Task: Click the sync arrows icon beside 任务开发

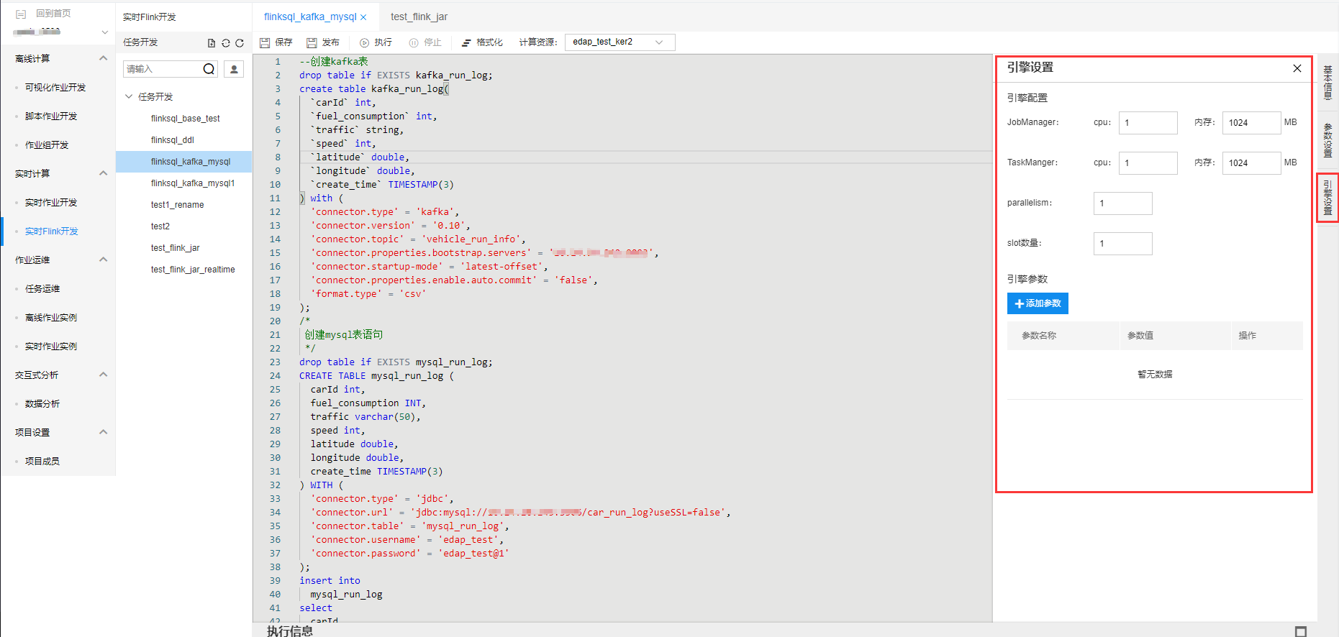Action: click(226, 43)
